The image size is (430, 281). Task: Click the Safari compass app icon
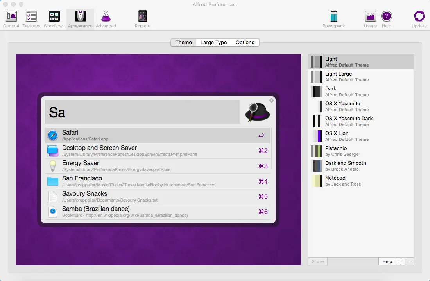click(x=53, y=135)
